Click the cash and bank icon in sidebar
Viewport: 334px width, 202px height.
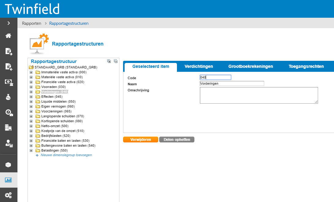point(9,82)
